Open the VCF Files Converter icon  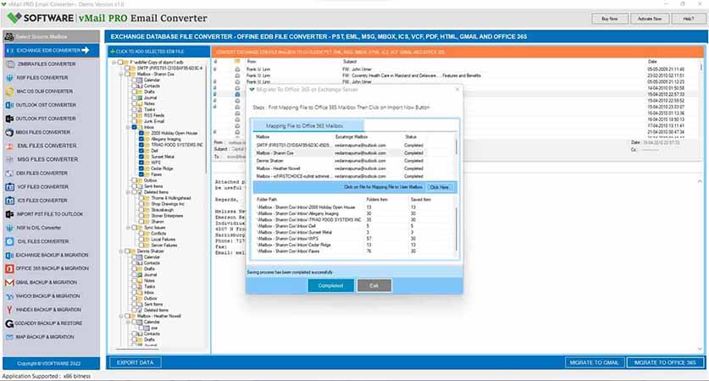click(x=9, y=186)
